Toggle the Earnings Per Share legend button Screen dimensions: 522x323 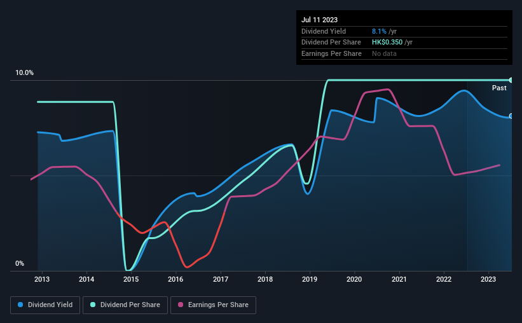tap(213, 305)
